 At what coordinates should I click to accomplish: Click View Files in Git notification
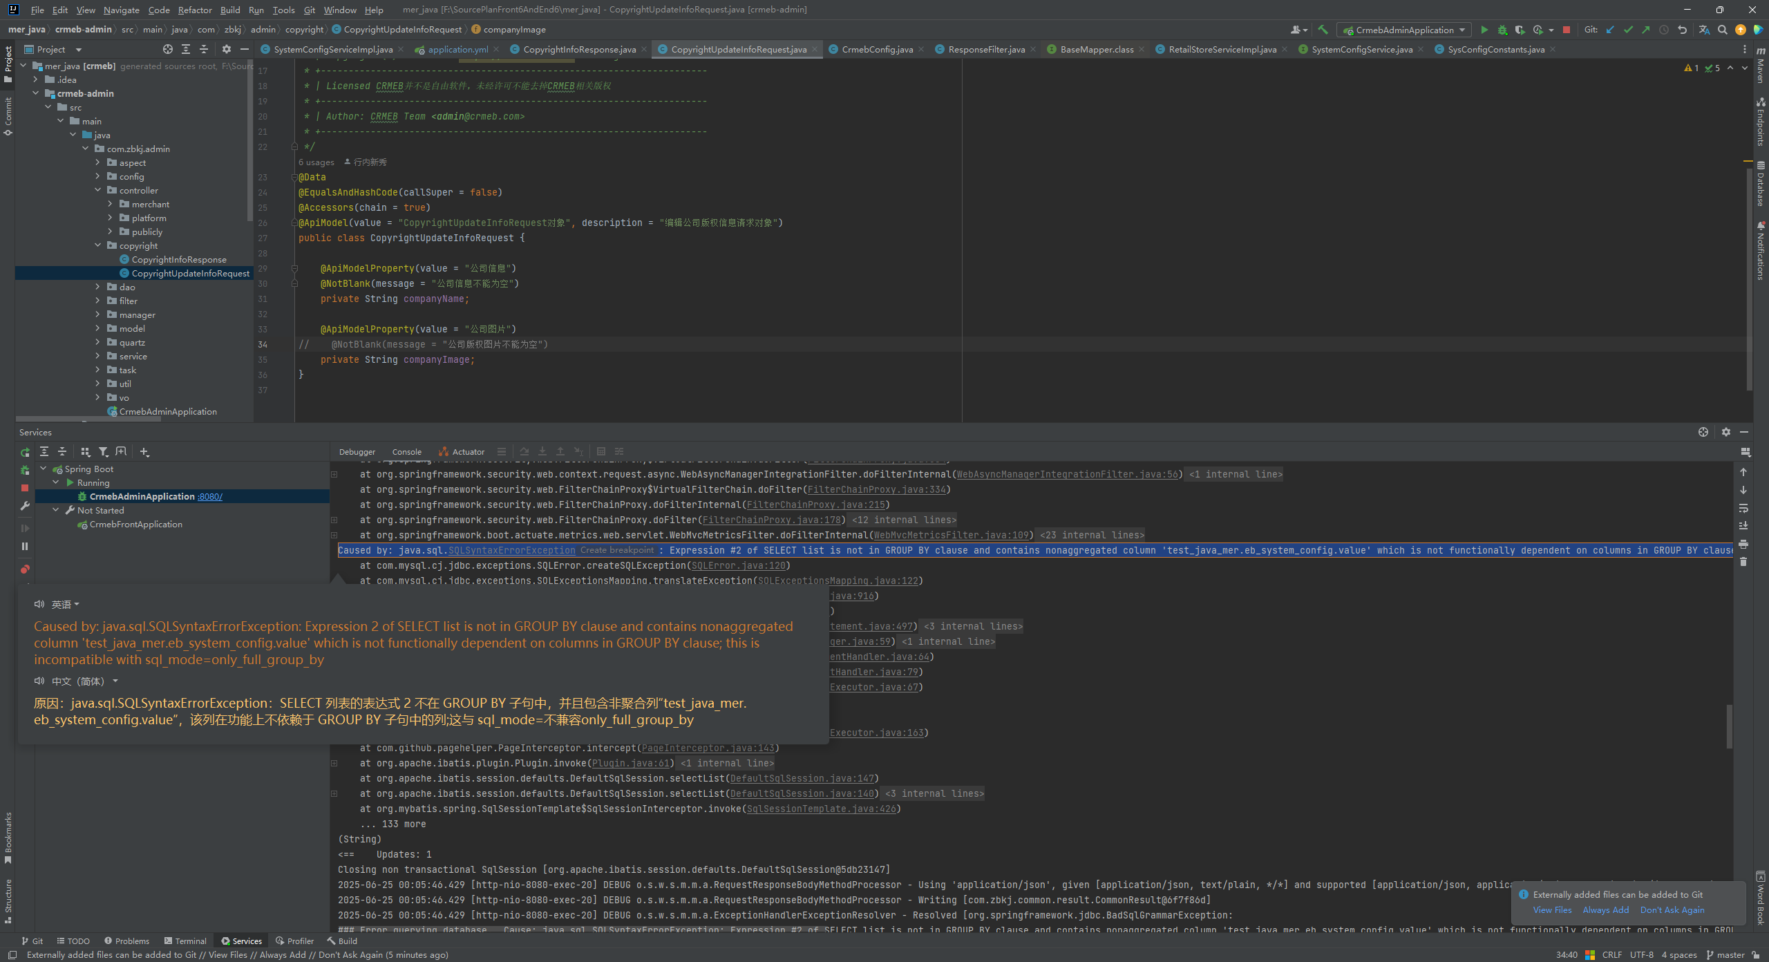click(1552, 909)
